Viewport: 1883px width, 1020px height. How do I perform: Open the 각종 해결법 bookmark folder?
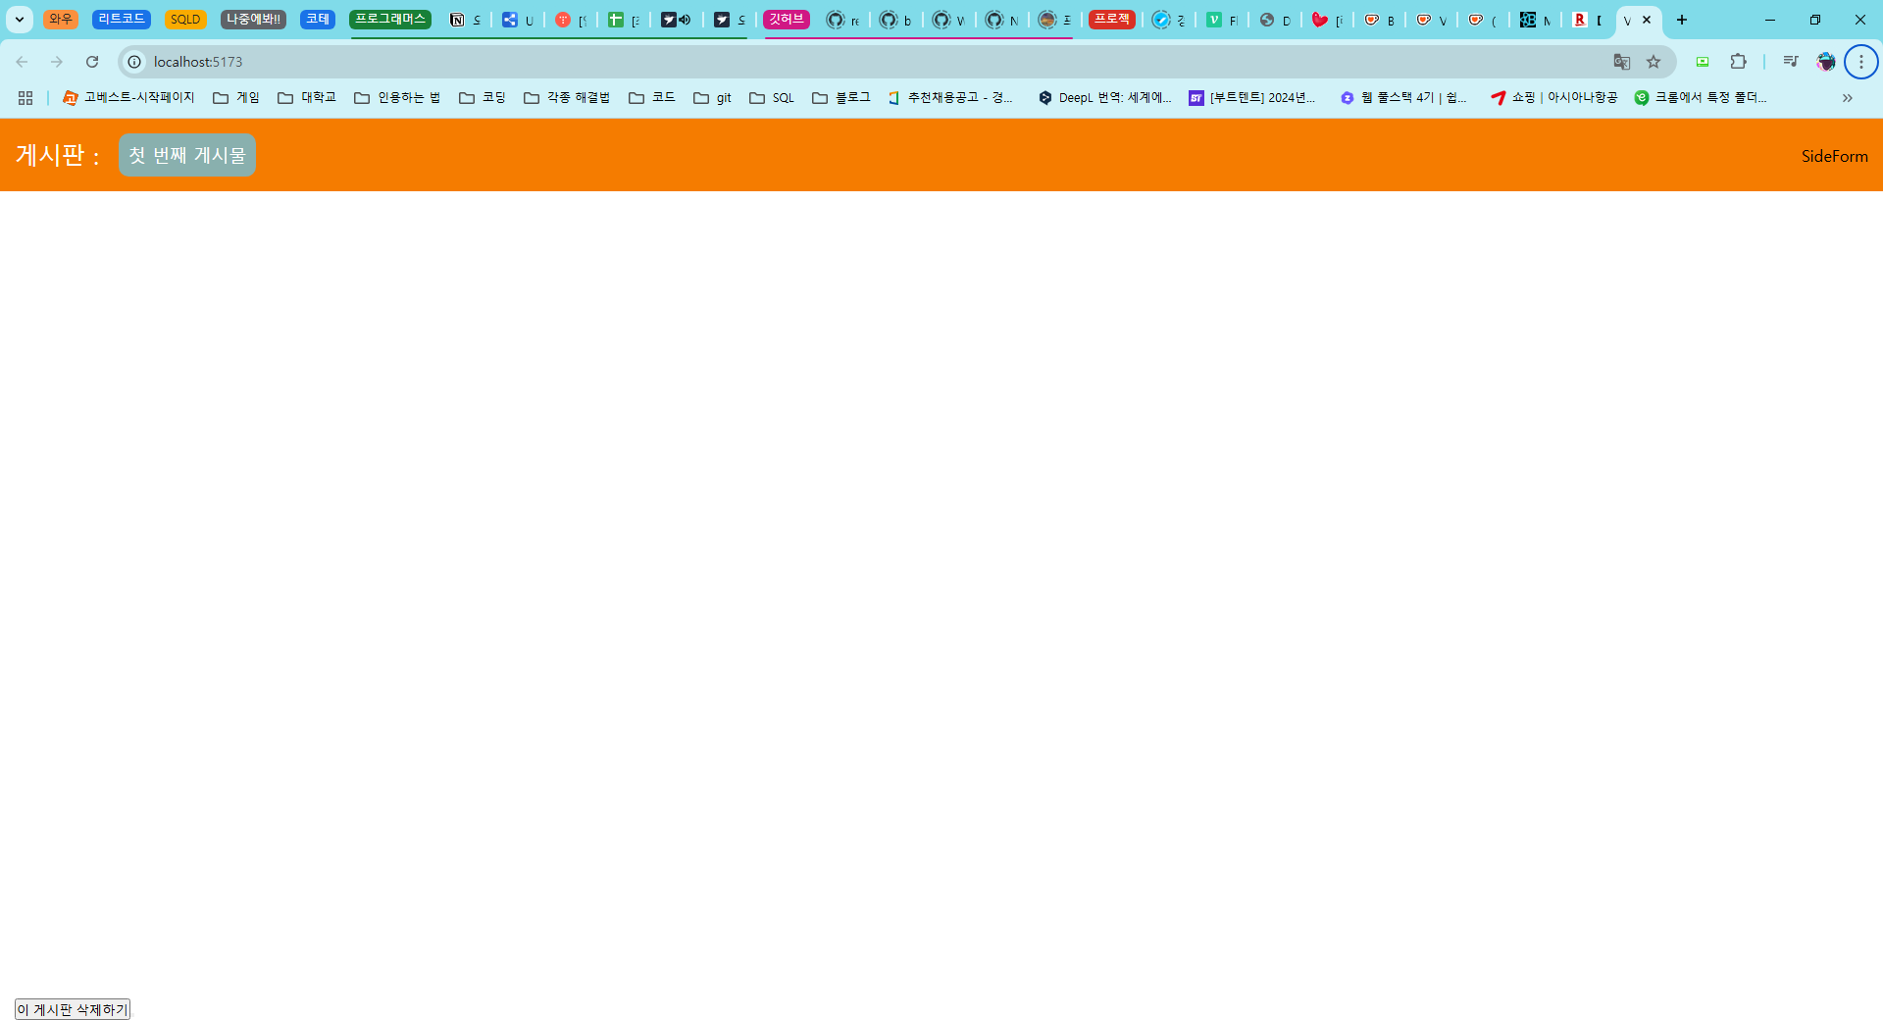(567, 98)
